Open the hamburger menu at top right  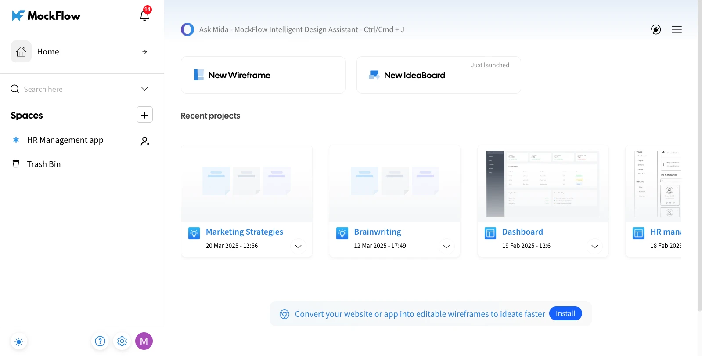click(677, 29)
